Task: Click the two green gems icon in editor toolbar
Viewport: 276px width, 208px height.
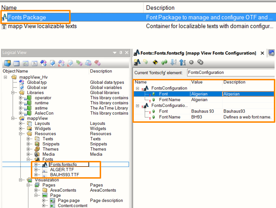Action: pyautogui.click(x=164, y=62)
